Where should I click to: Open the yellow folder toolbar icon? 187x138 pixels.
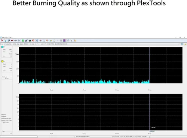[75, 40]
